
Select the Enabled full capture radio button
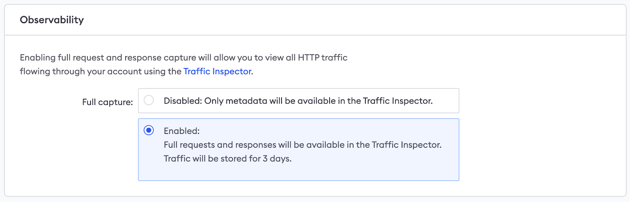(x=149, y=130)
